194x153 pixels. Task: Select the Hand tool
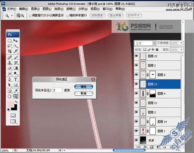pos(10,96)
